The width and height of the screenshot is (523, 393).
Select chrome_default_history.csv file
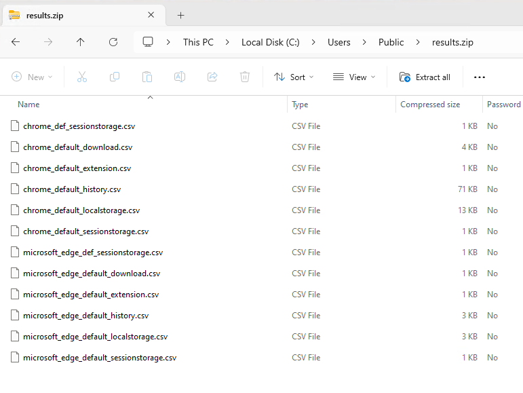pyautogui.click(x=72, y=189)
